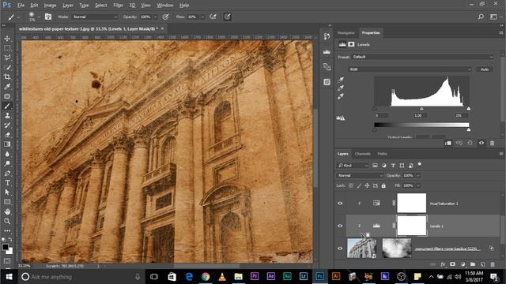
Task: Toggle airbrush-style build-up in options bar
Action: pos(213,17)
